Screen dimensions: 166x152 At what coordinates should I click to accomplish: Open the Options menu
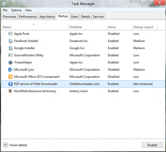click(x=16, y=10)
